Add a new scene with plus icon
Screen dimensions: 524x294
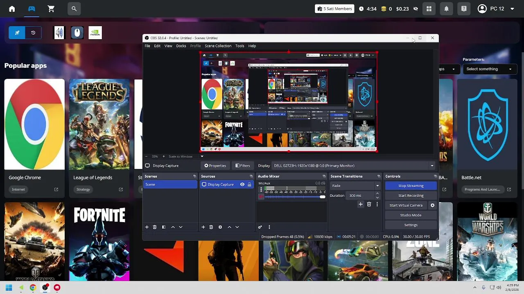coord(147,227)
